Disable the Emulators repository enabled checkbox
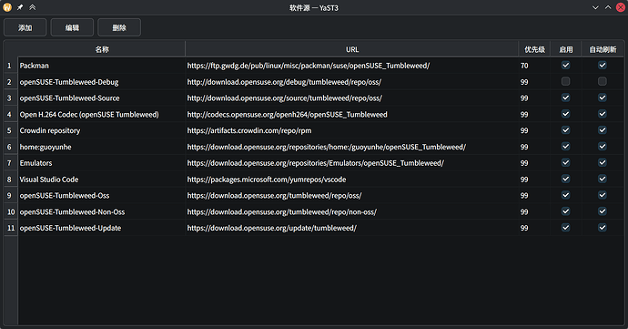Image resolution: width=628 pixels, height=329 pixels. pyautogui.click(x=565, y=162)
